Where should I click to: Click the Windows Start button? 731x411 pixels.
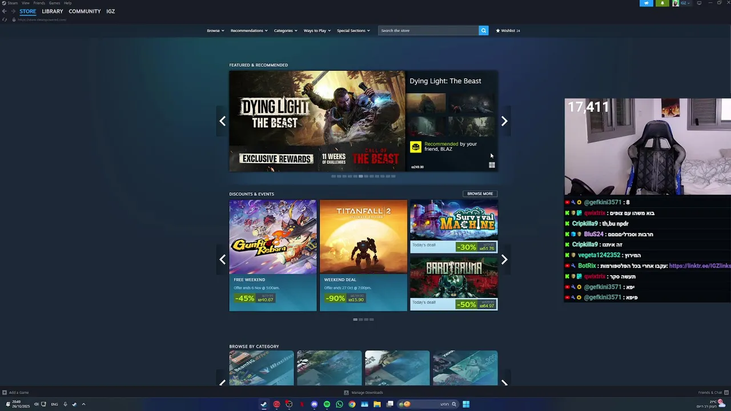point(466,404)
